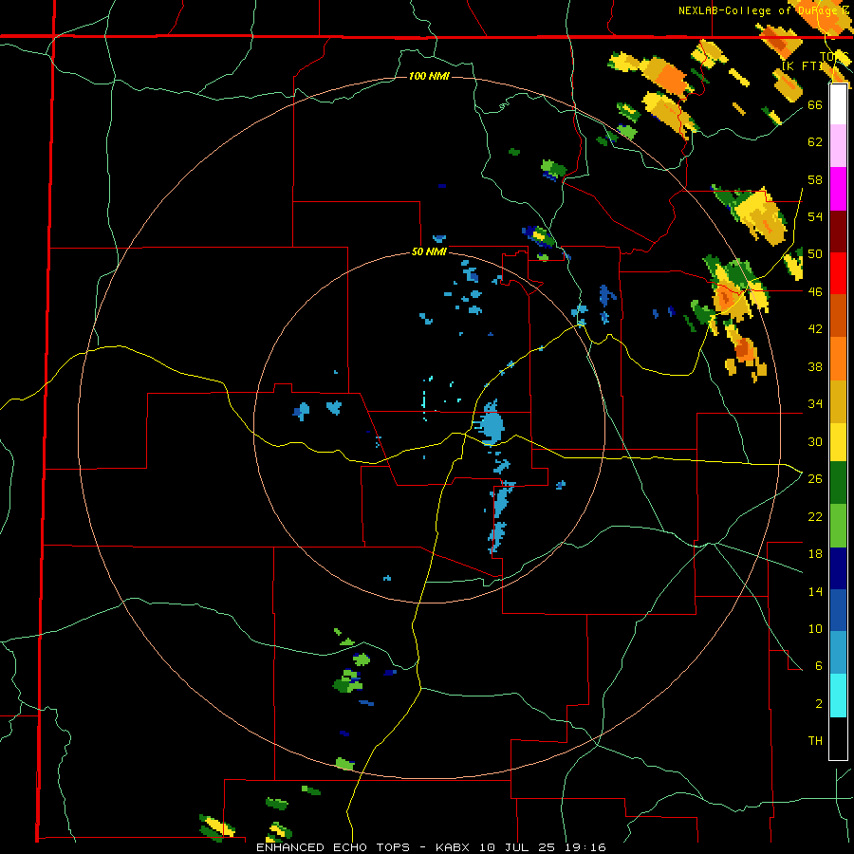The width and height of the screenshot is (854, 854).
Task: Click the legend value "38"
Action: click(815, 366)
